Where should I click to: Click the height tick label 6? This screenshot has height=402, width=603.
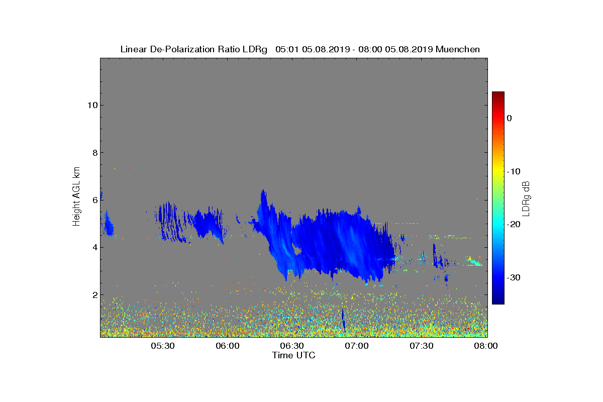94,199
